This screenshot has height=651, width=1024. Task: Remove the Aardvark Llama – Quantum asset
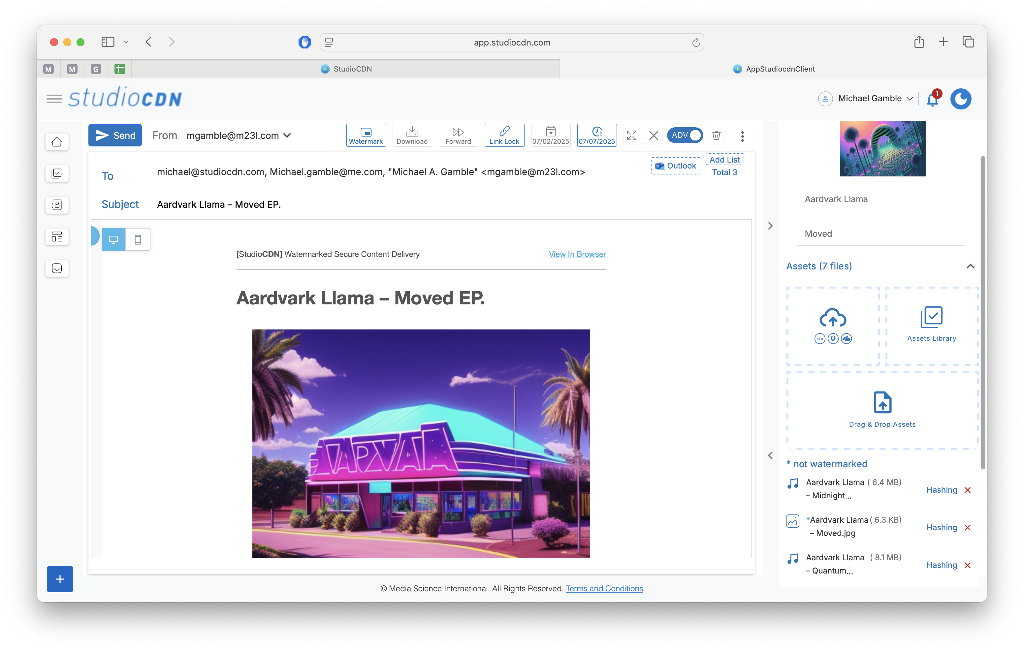pyautogui.click(x=968, y=565)
